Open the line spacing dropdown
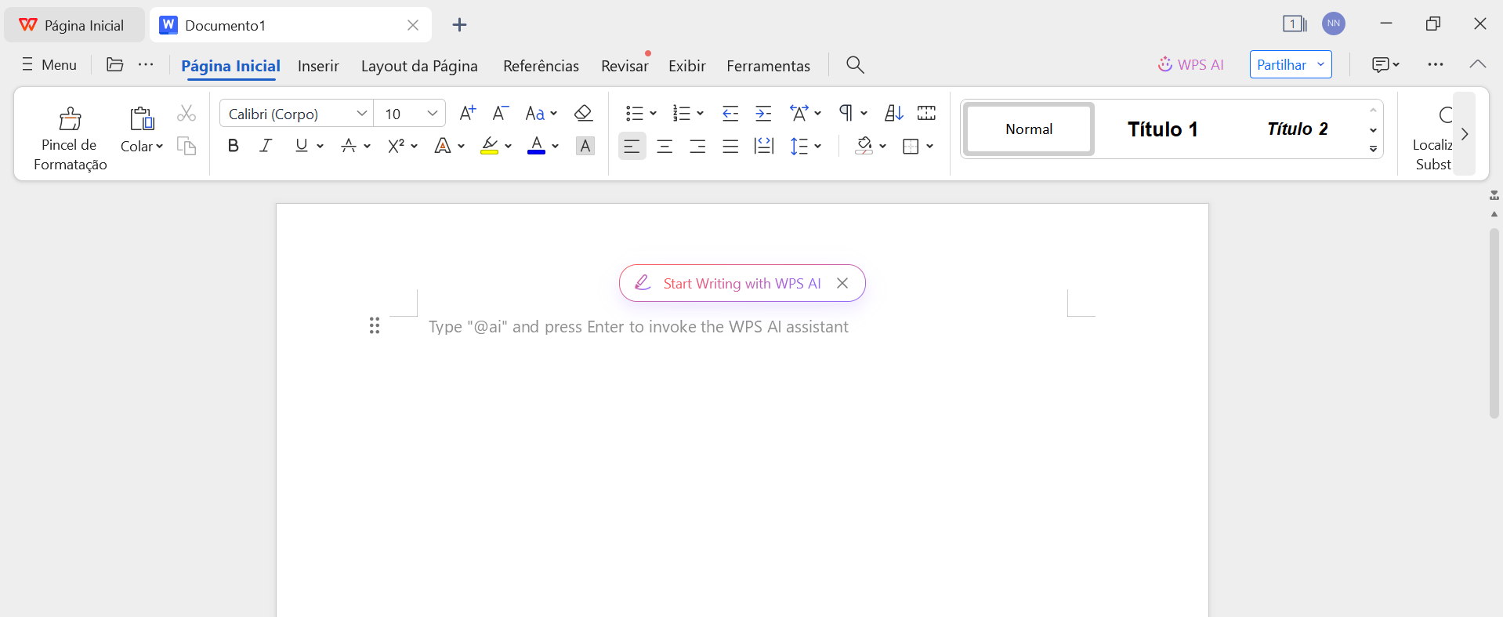The image size is (1503, 617). [x=817, y=146]
